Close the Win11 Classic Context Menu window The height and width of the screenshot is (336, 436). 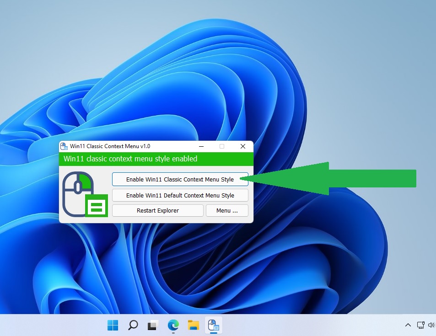click(243, 146)
